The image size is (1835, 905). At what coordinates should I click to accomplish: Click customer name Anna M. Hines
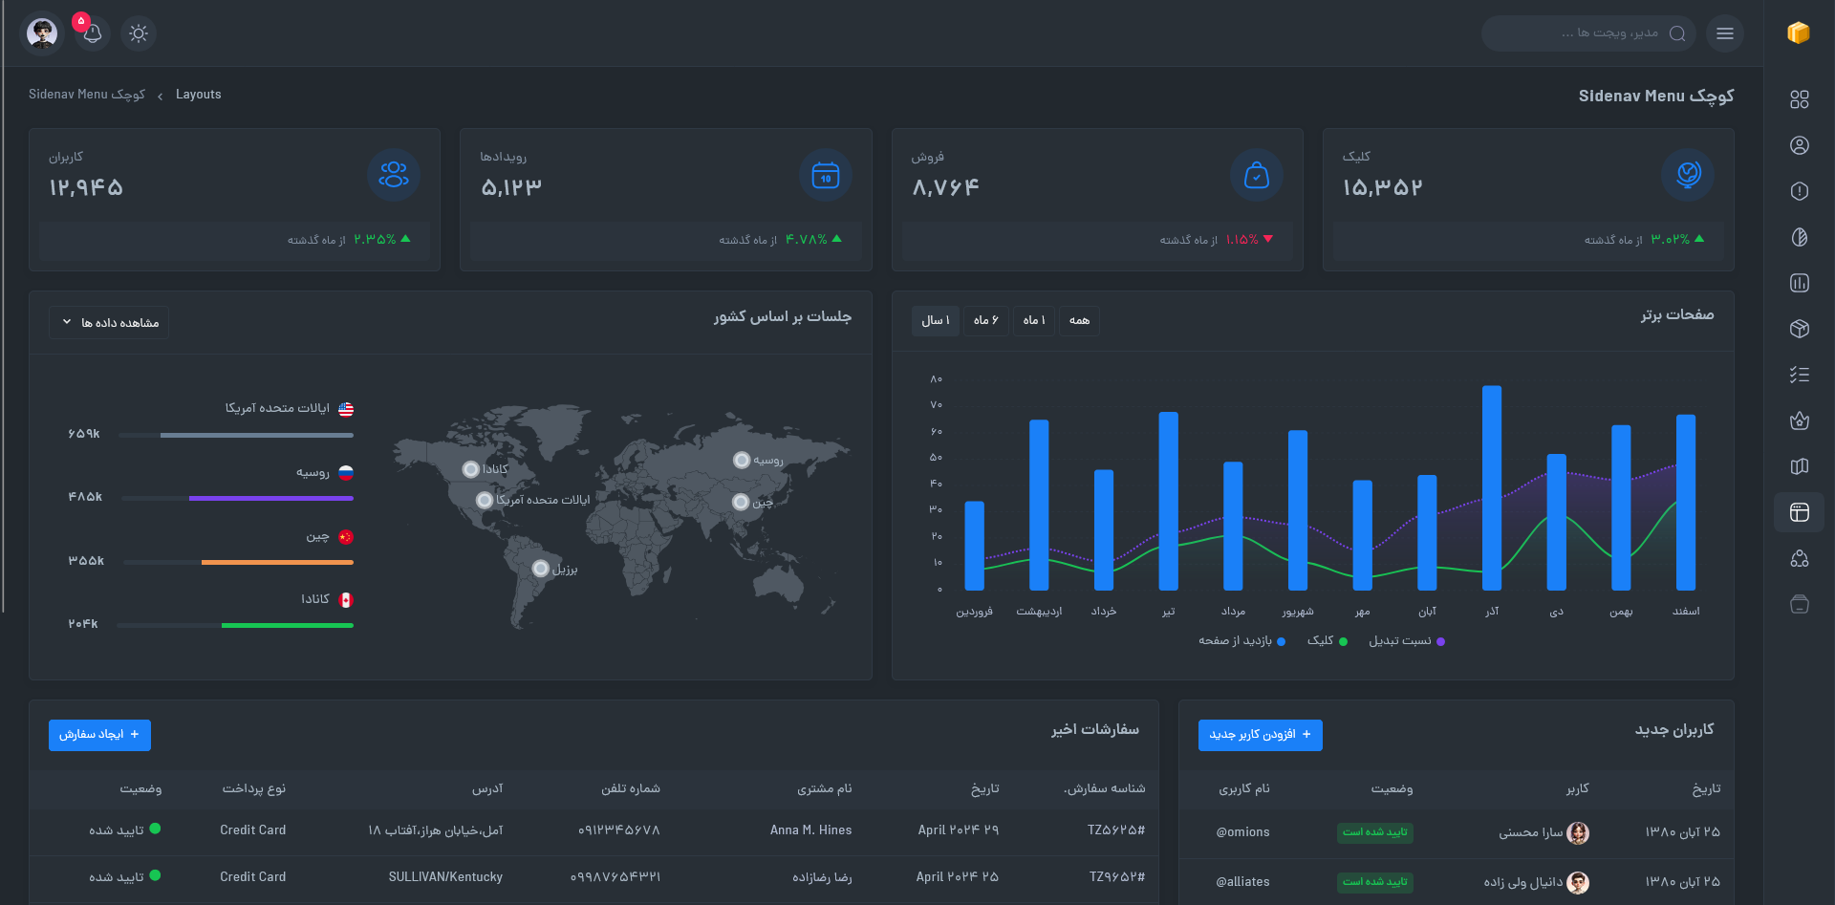click(x=810, y=830)
